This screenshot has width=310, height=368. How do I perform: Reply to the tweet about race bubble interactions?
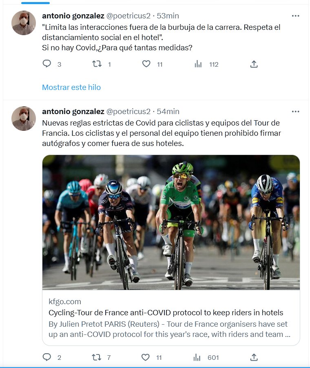[x=47, y=64]
